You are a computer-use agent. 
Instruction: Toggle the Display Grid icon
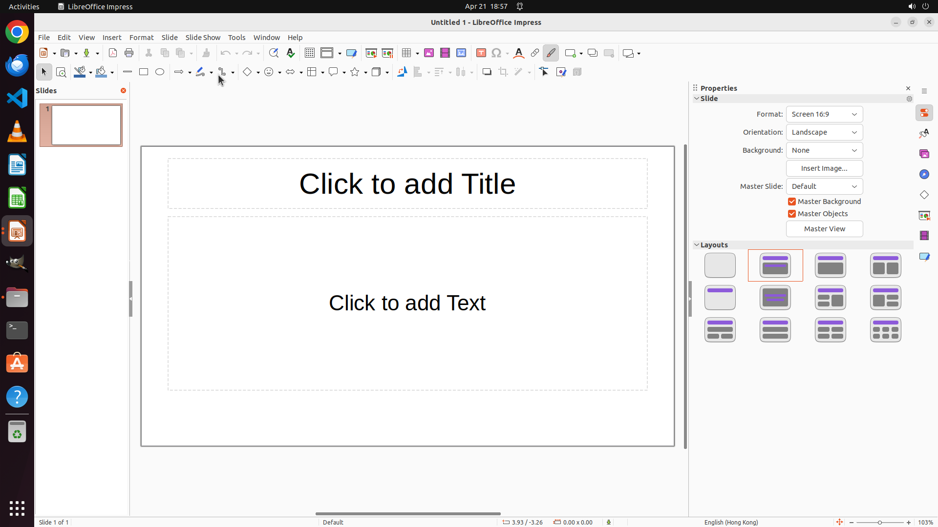click(x=310, y=53)
